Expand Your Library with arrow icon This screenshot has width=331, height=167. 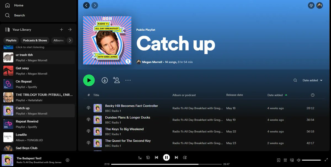[70, 30]
